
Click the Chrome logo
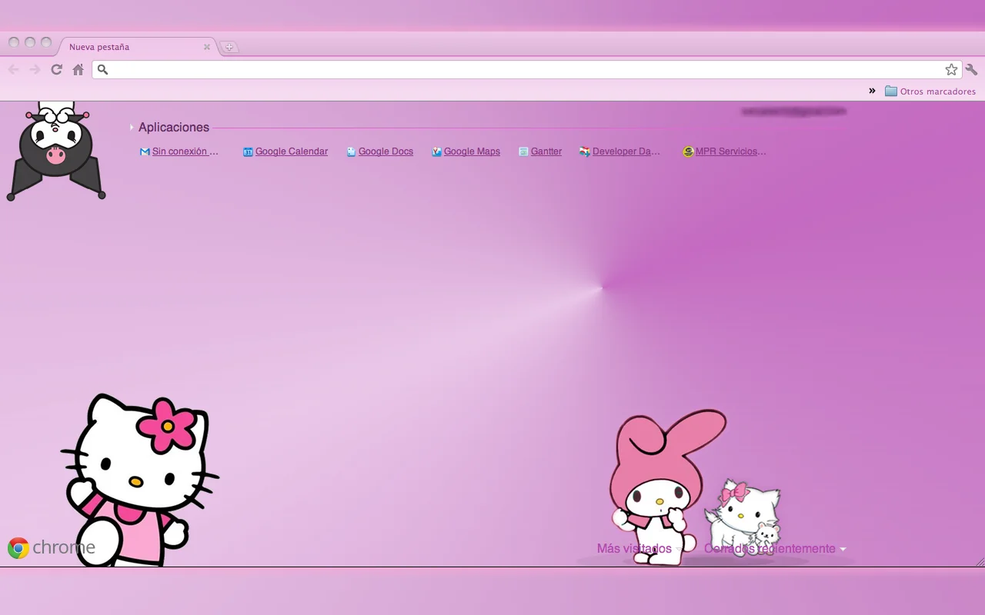point(51,547)
